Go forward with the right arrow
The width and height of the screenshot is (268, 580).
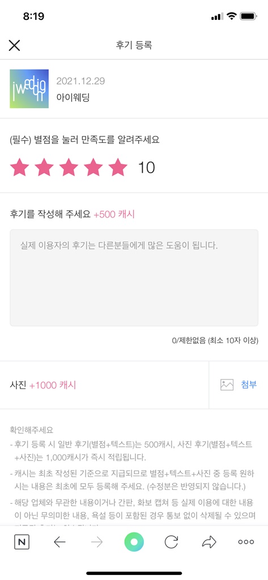click(97, 542)
